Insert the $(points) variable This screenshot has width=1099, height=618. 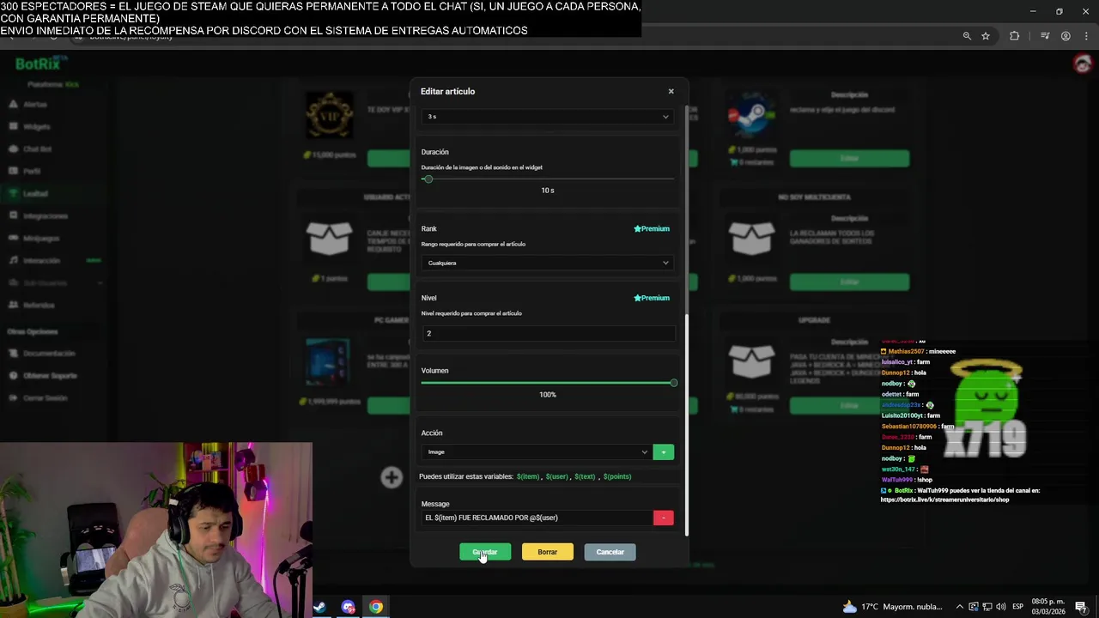[x=617, y=476]
